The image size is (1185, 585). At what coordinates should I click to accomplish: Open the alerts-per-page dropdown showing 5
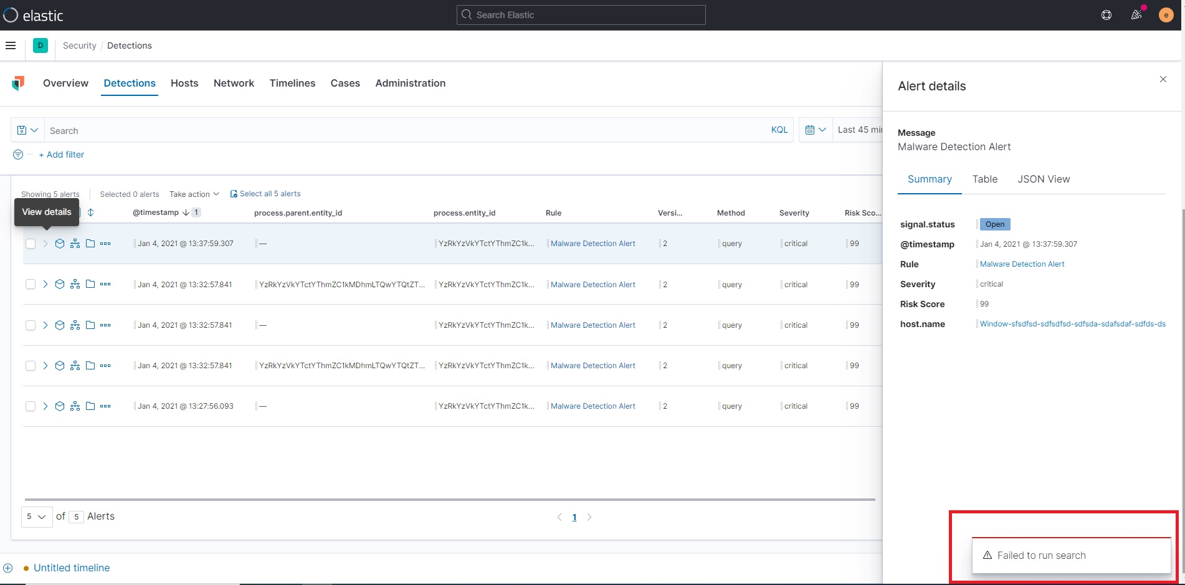pyautogui.click(x=36, y=516)
